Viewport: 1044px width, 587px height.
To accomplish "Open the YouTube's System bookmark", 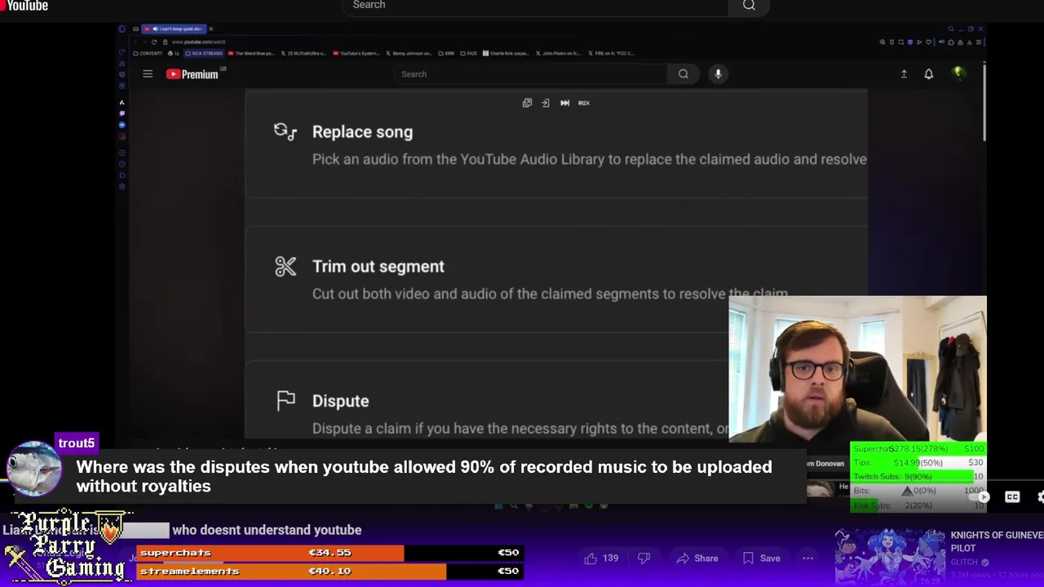I will [x=356, y=53].
